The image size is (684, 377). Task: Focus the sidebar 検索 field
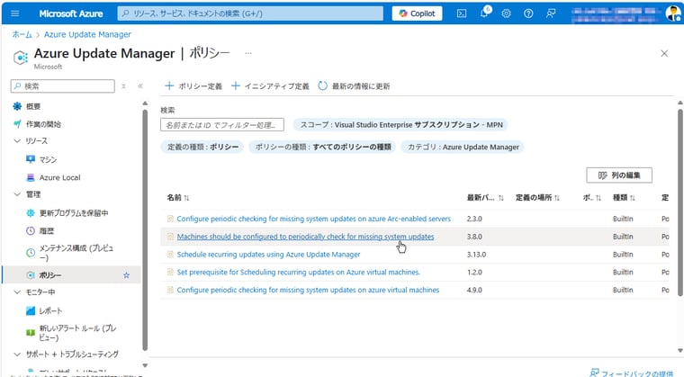pos(63,86)
